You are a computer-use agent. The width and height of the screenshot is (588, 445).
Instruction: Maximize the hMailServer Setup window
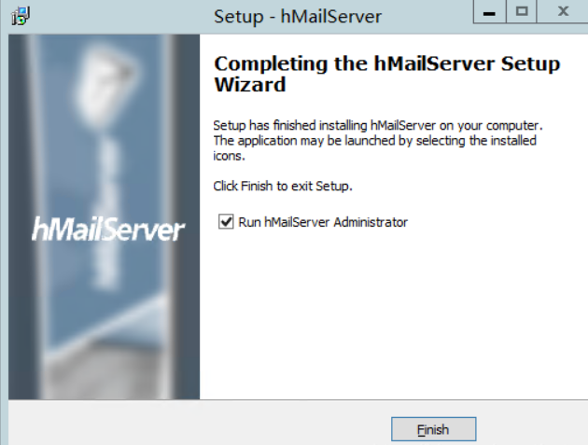coord(521,12)
